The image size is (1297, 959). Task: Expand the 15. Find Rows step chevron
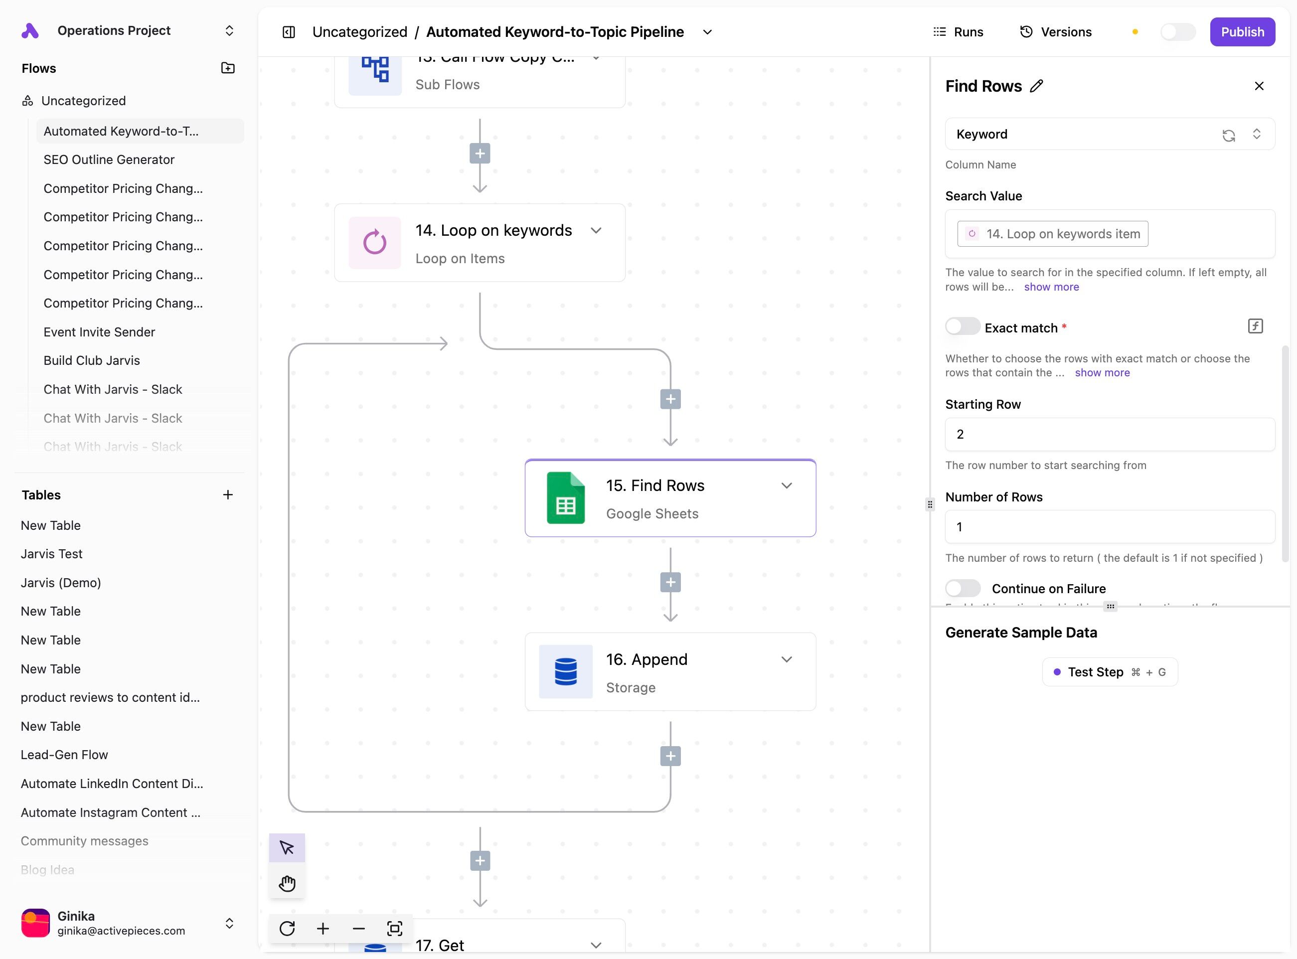tap(787, 485)
